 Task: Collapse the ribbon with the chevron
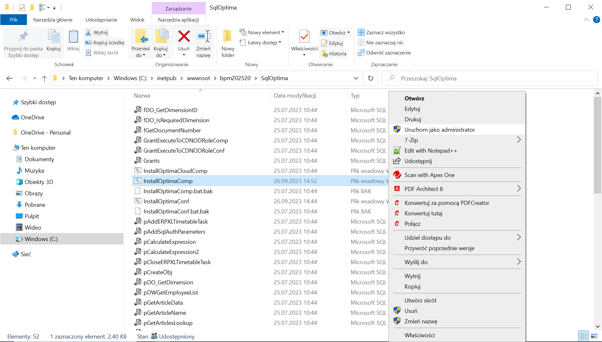(586, 20)
